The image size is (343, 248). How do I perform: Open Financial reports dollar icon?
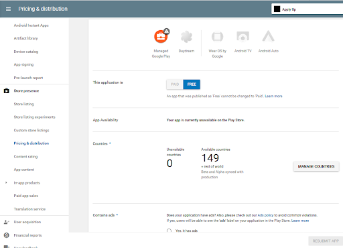[x=7, y=235]
